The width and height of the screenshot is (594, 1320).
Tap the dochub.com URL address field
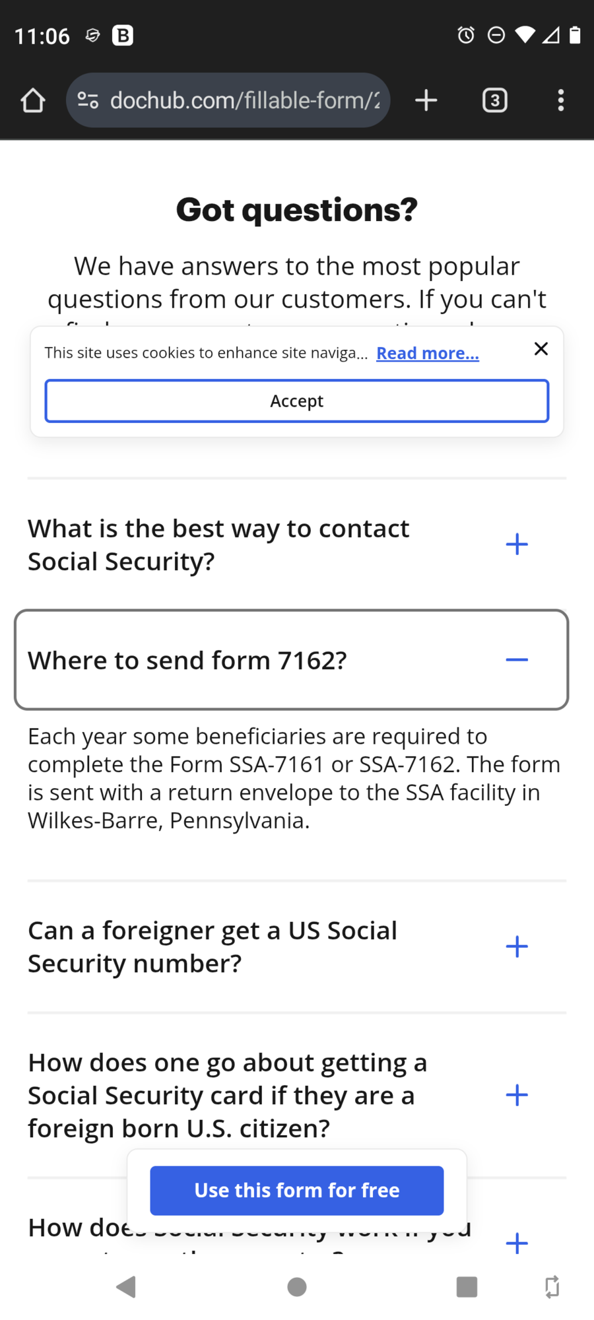pos(245,100)
